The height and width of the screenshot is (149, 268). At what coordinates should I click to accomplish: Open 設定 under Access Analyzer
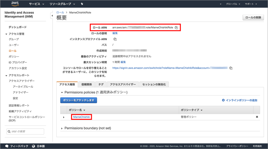click(15, 98)
